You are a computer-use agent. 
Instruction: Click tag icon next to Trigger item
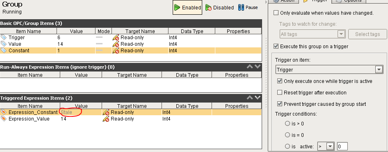pos(4,38)
